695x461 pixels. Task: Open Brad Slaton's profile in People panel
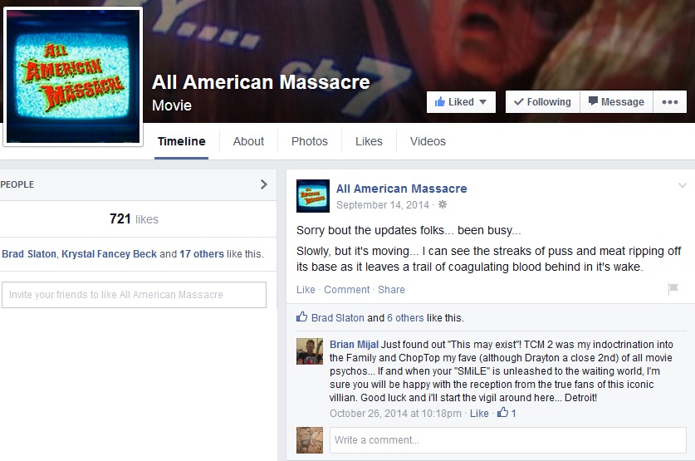[29, 254]
